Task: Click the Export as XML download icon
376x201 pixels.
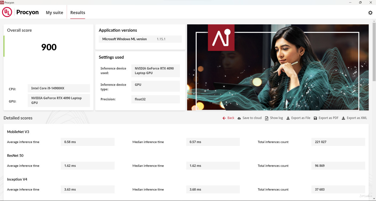Action: (x=343, y=118)
